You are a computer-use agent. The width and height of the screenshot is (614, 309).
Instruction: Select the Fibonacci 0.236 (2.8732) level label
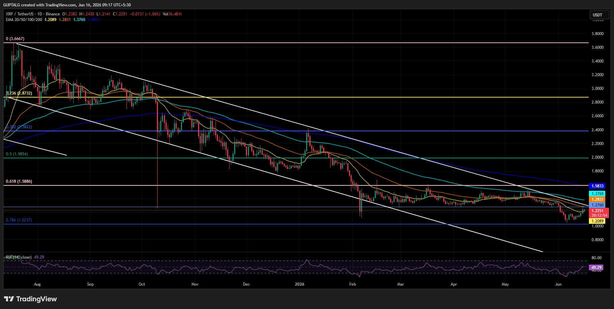pos(19,93)
